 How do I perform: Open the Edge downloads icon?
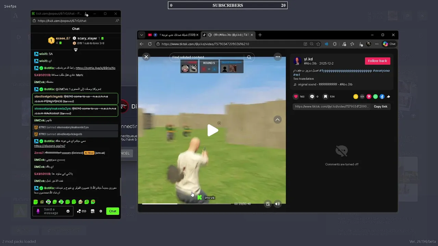tap(361, 44)
